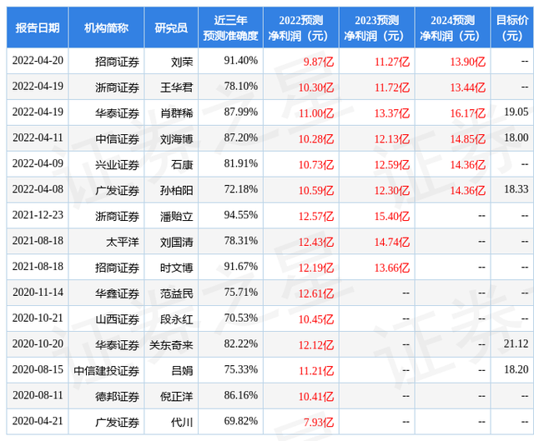This screenshot has height=441, width=534.
Task: Click target price 18.00
Action: (x=516, y=138)
